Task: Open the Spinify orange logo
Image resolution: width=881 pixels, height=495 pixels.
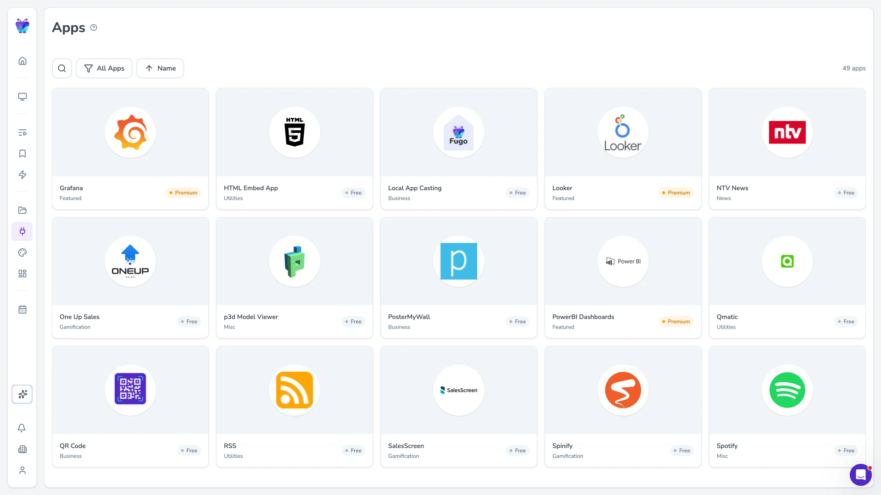Action: point(623,390)
